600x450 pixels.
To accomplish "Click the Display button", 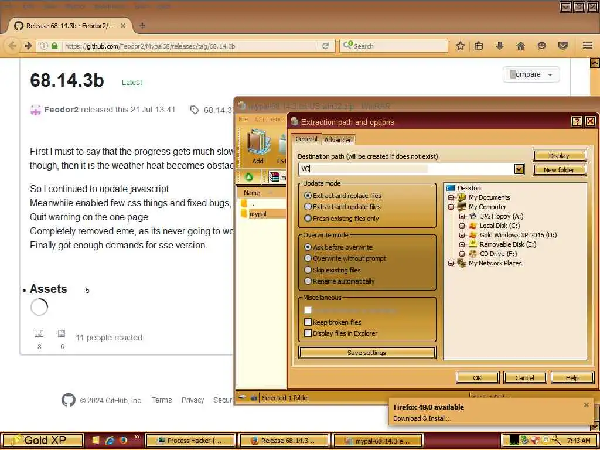I will tap(559, 156).
